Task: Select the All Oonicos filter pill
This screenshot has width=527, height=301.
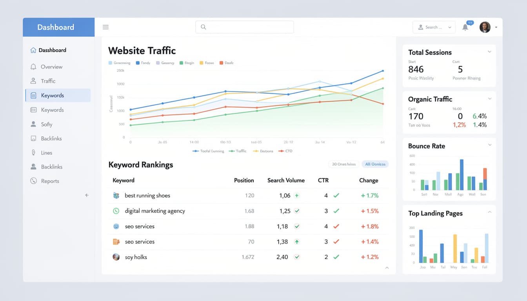Action: pos(375,164)
